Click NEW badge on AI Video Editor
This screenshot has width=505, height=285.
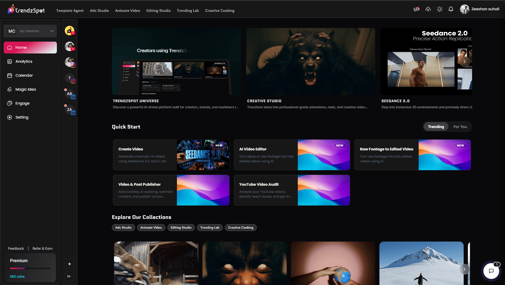(x=340, y=145)
